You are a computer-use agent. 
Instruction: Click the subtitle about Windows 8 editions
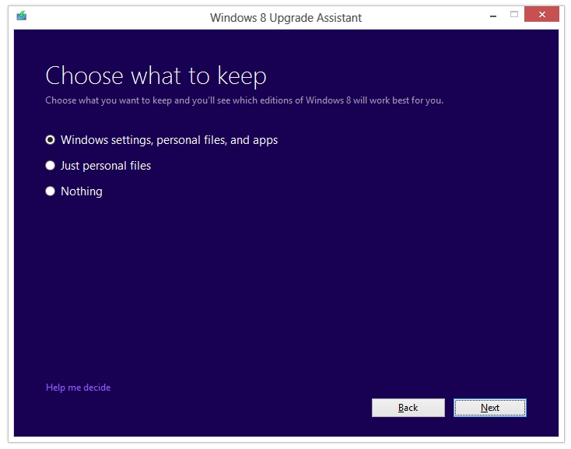(x=244, y=100)
